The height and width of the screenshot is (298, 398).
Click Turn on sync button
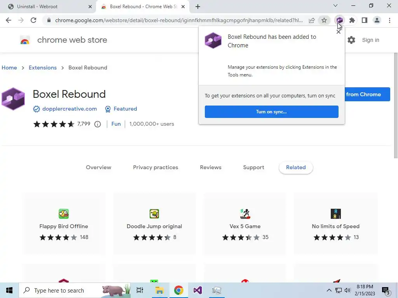(272, 112)
